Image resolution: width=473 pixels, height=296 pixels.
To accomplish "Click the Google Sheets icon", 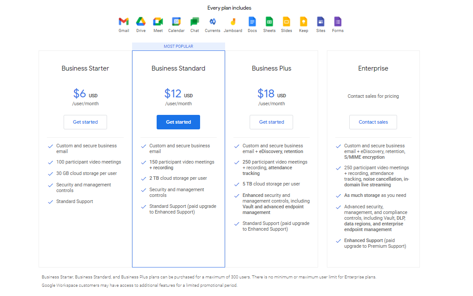I will coord(269,21).
